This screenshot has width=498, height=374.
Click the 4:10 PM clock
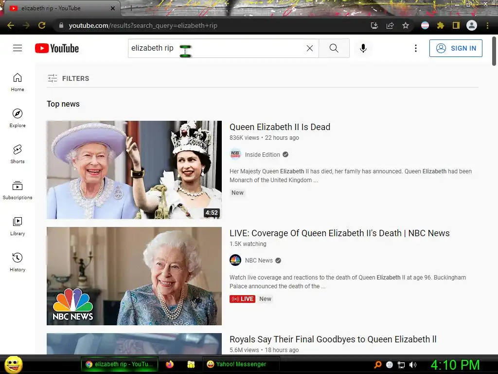point(455,365)
